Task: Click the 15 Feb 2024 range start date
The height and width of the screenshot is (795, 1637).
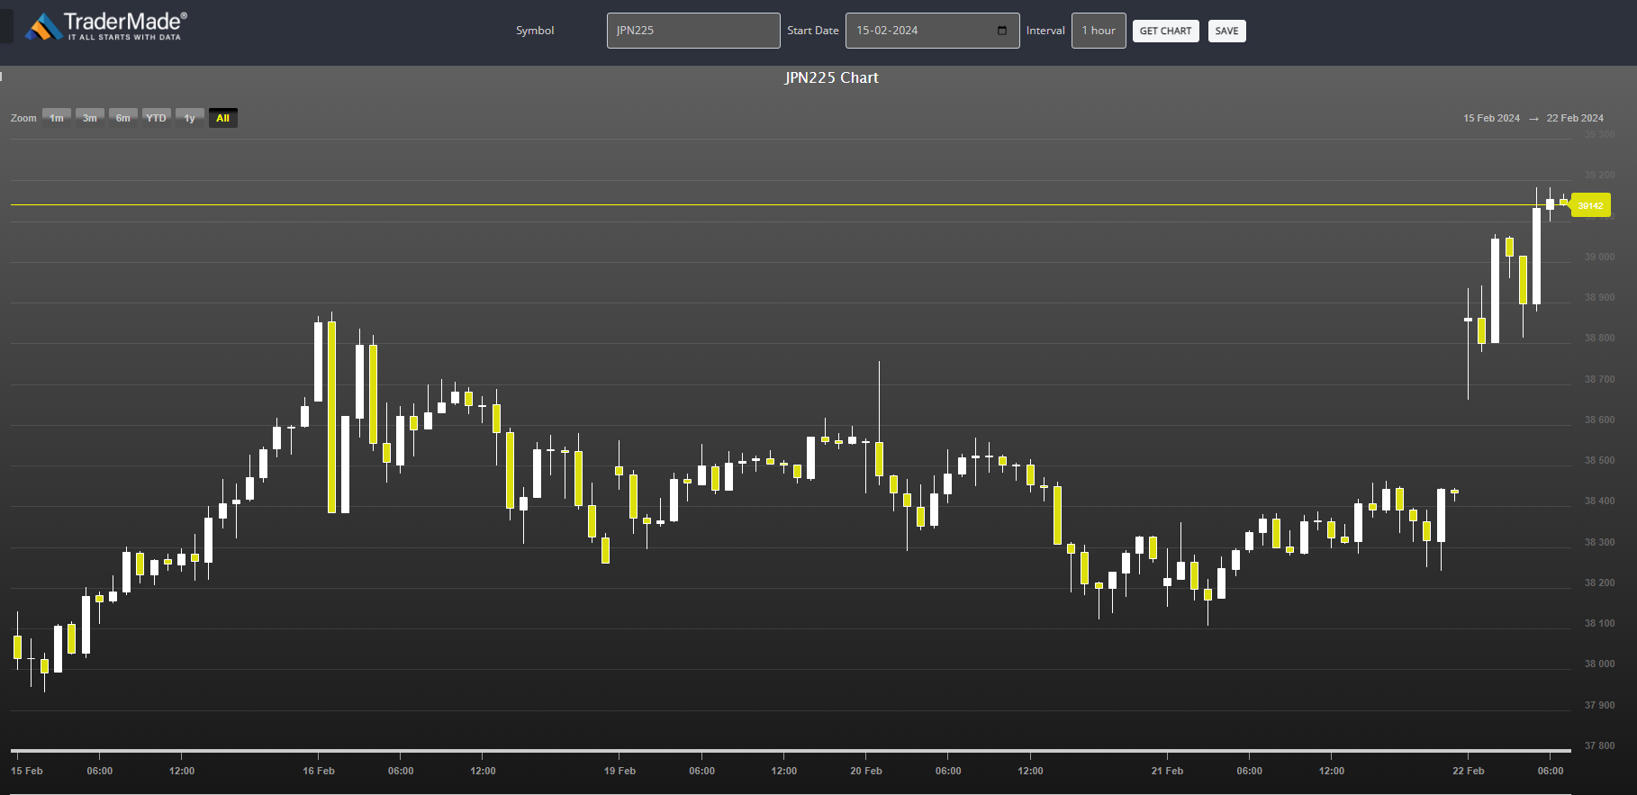Action: [1491, 118]
